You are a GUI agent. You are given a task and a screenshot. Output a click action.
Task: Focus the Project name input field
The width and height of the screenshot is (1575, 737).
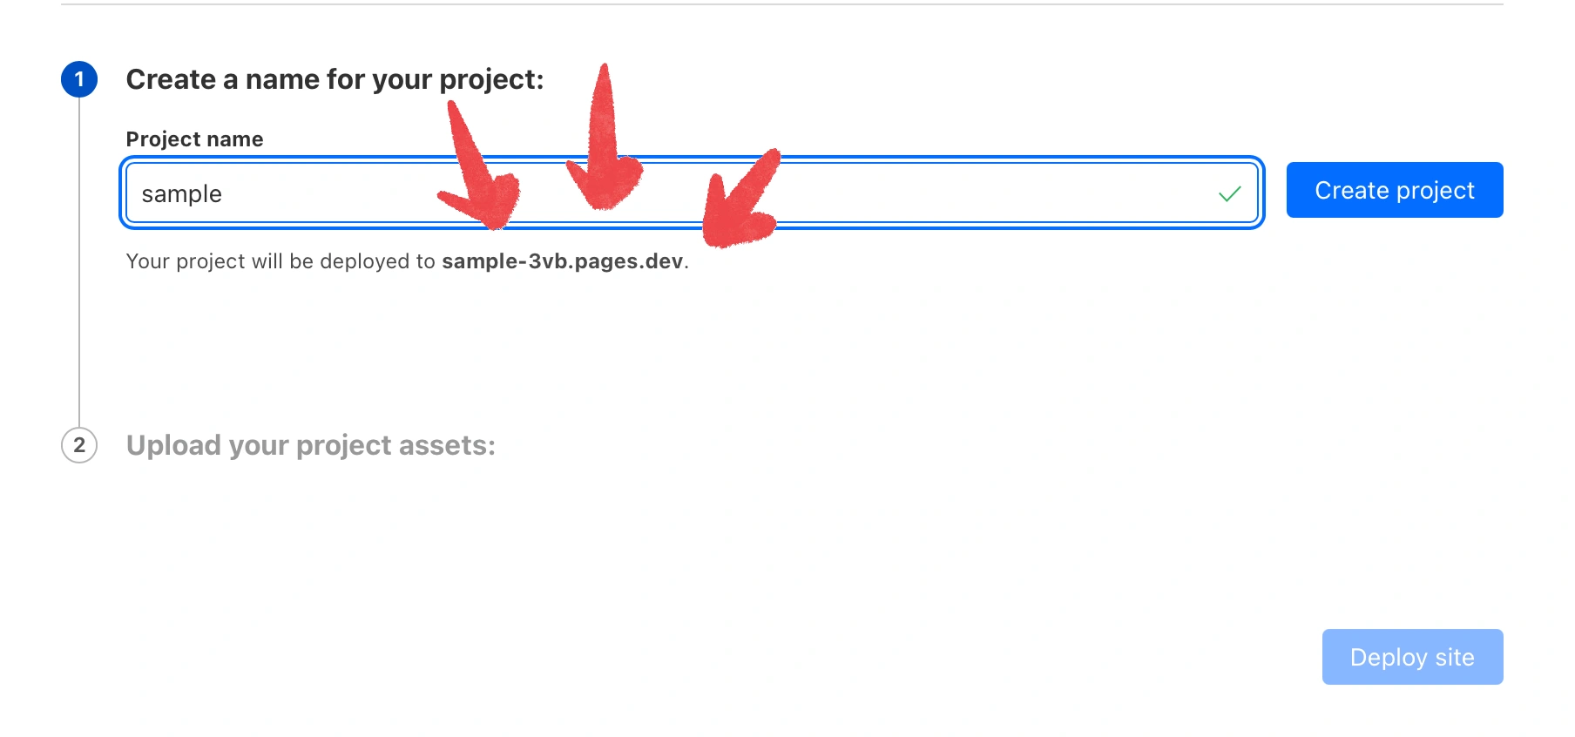[x=871, y=193]
